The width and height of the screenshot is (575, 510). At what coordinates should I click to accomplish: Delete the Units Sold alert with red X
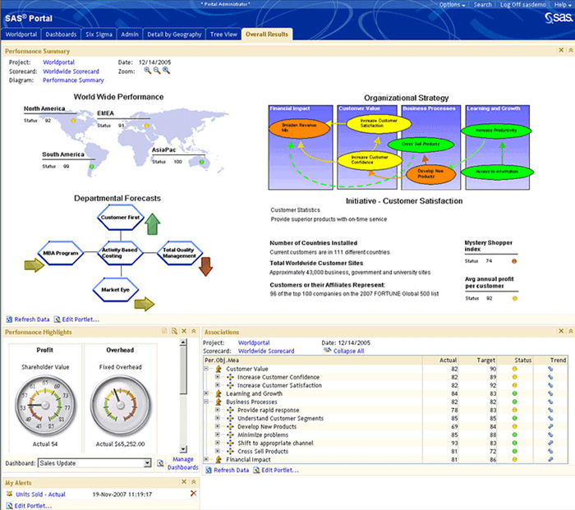point(193,494)
